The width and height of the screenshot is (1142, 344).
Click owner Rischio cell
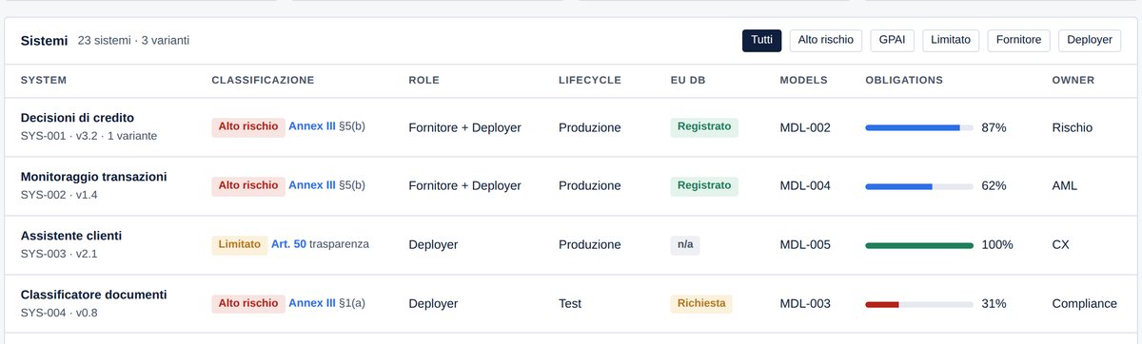point(1073,127)
